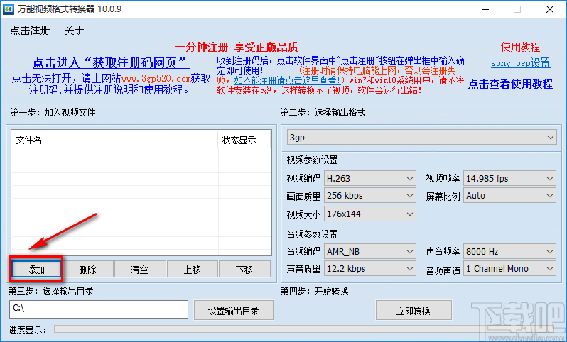Click the 一分钟注册 享受正版品质 text

click(237, 47)
